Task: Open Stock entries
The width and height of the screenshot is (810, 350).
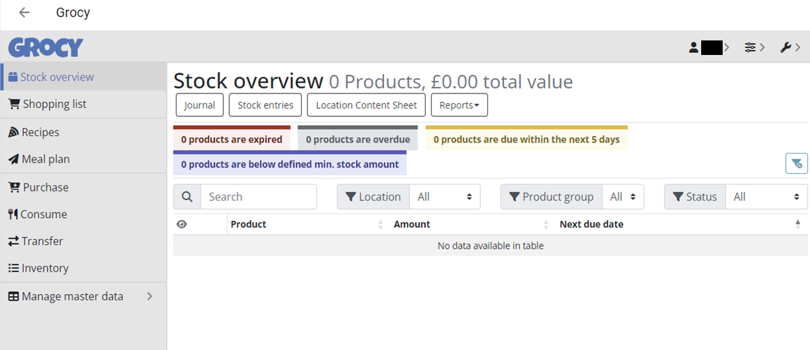Action: [266, 106]
